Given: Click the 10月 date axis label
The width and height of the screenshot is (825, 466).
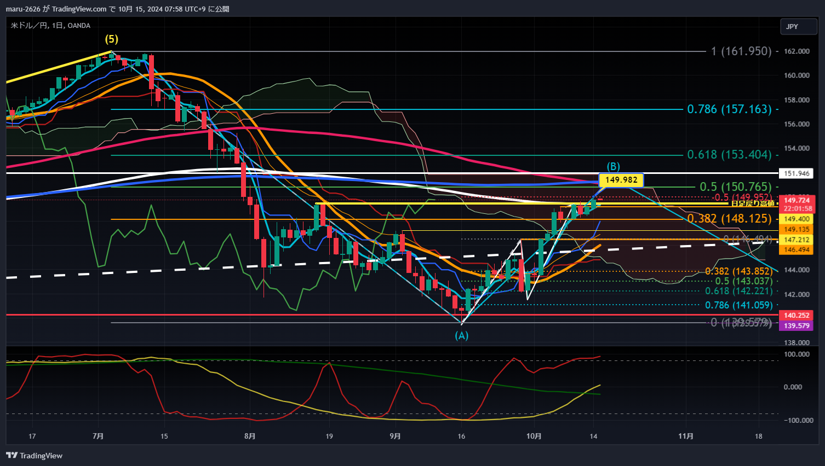Looking at the screenshot, I should click(534, 436).
